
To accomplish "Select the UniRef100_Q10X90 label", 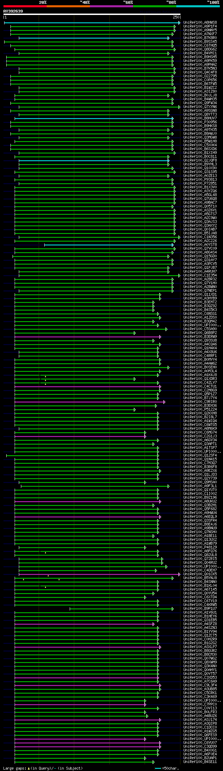I will click(x=200, y=168).
